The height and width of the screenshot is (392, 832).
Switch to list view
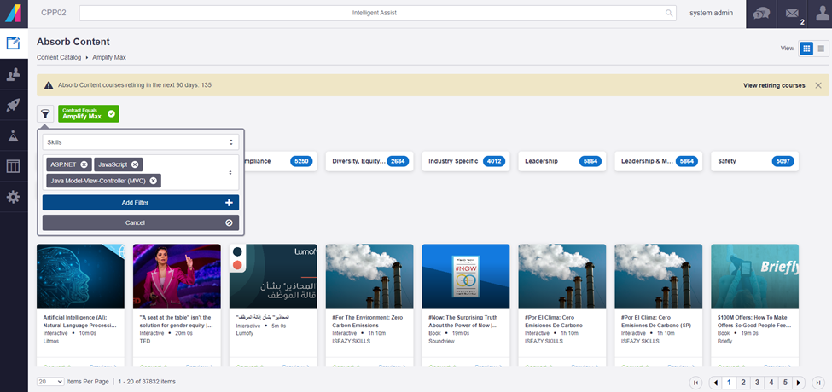[821, 49]
